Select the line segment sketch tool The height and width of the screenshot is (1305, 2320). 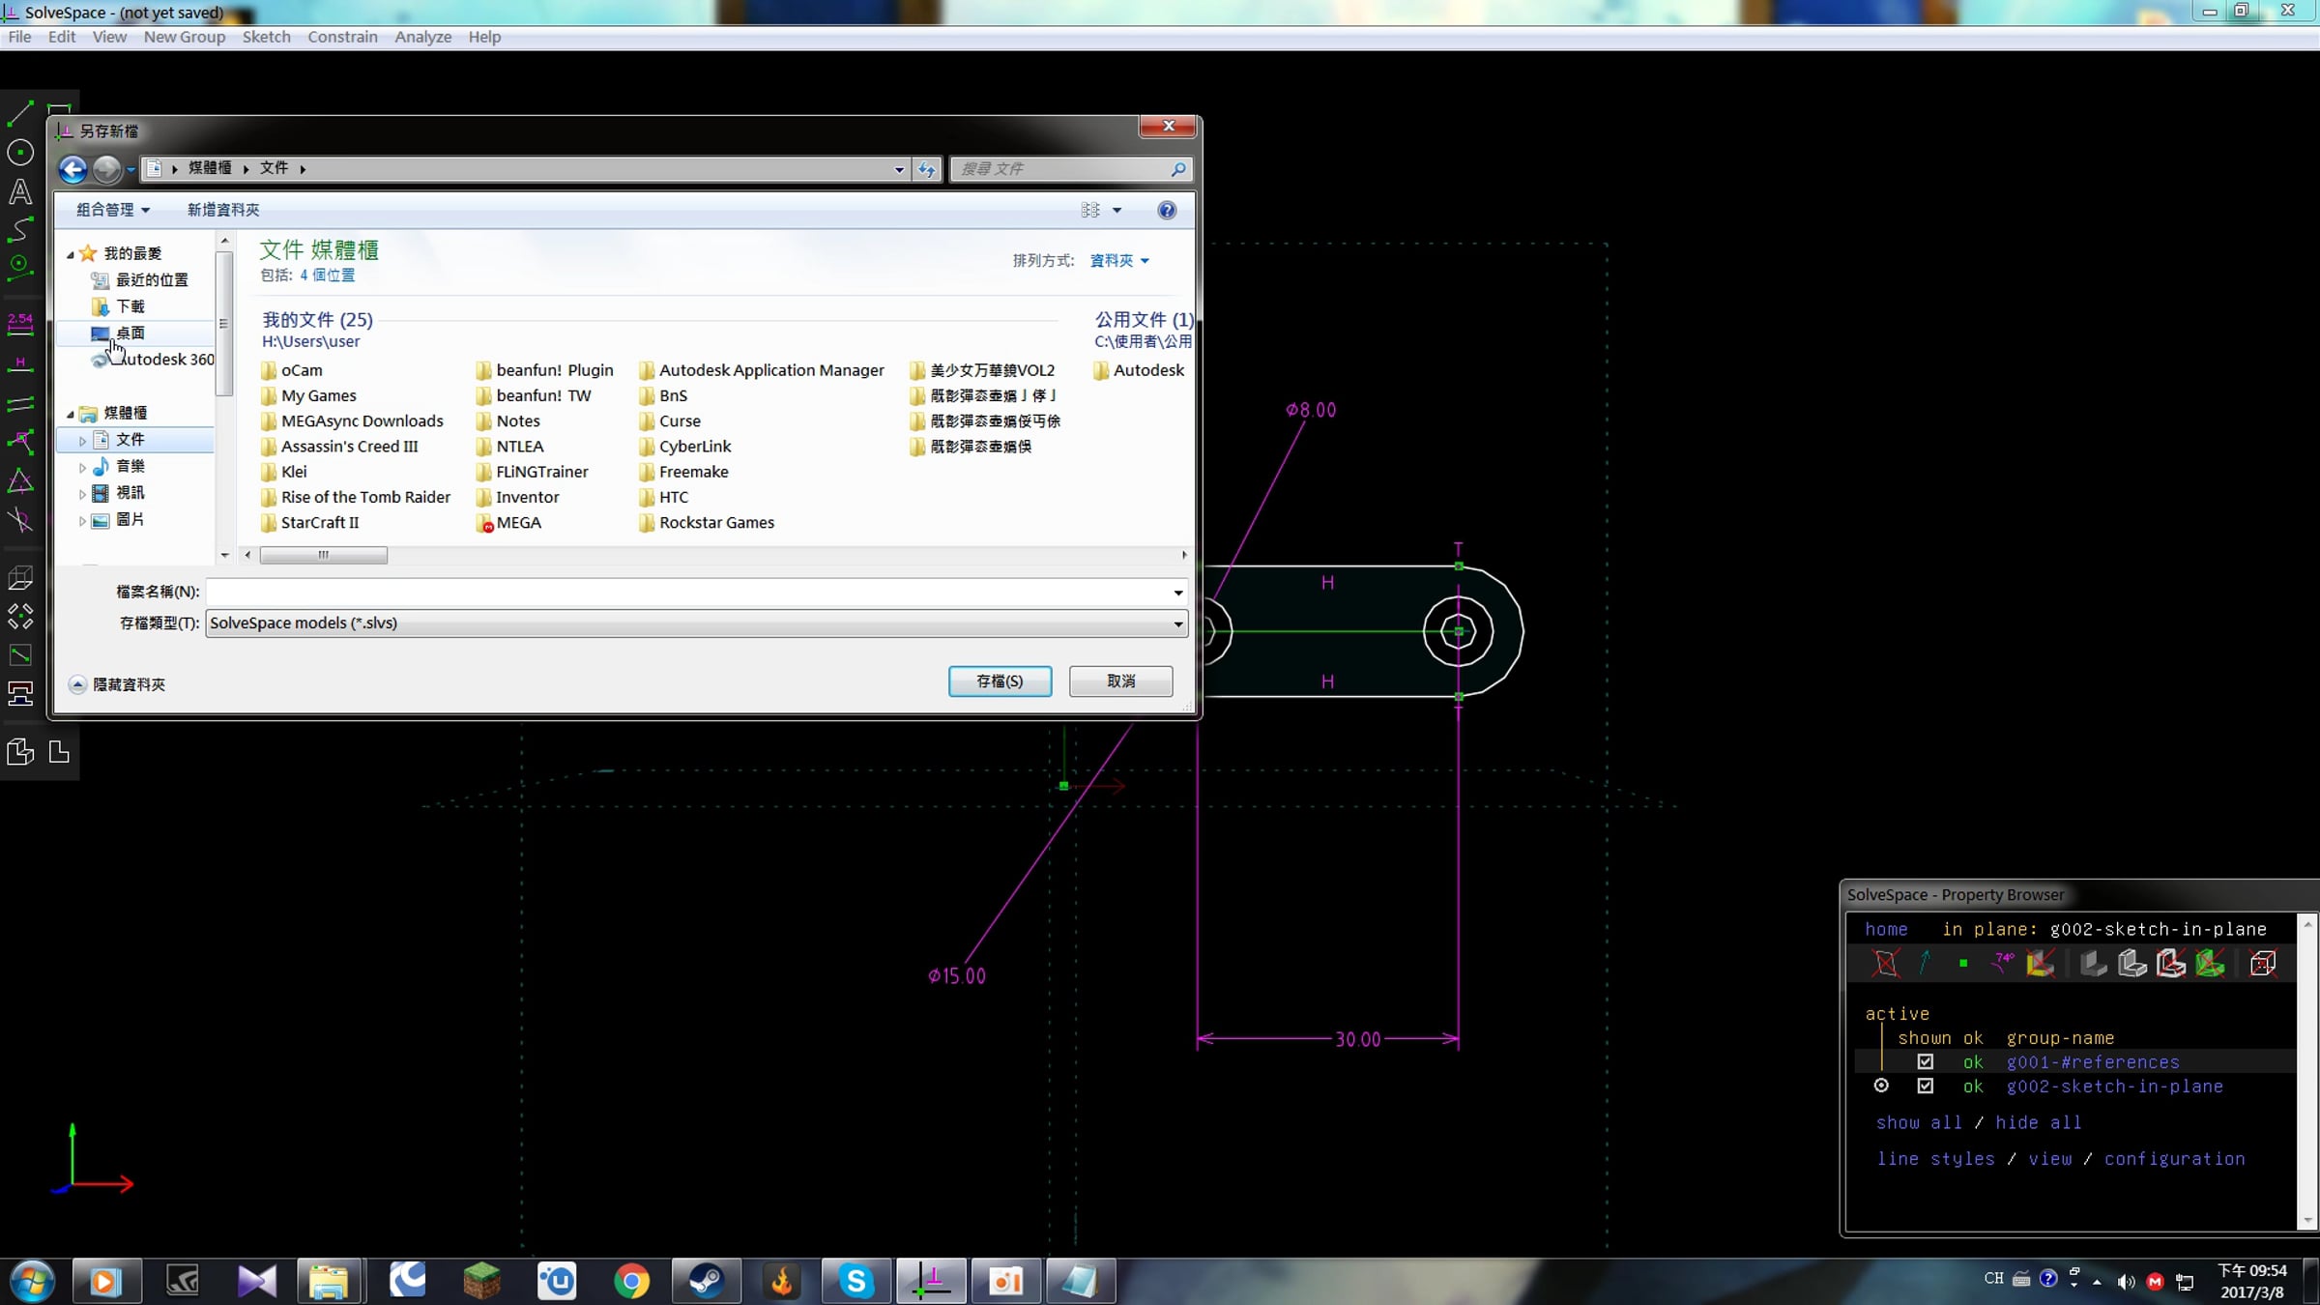coord(20,114)
